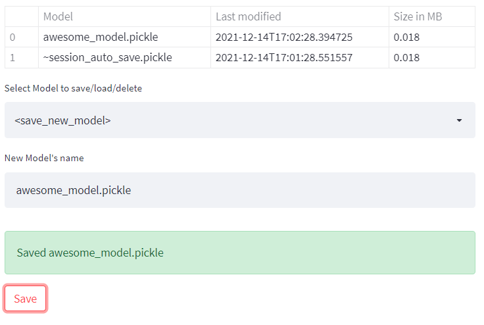Click the Model column header
This screenshot has height=325, width=484.
tap(58, 16)
